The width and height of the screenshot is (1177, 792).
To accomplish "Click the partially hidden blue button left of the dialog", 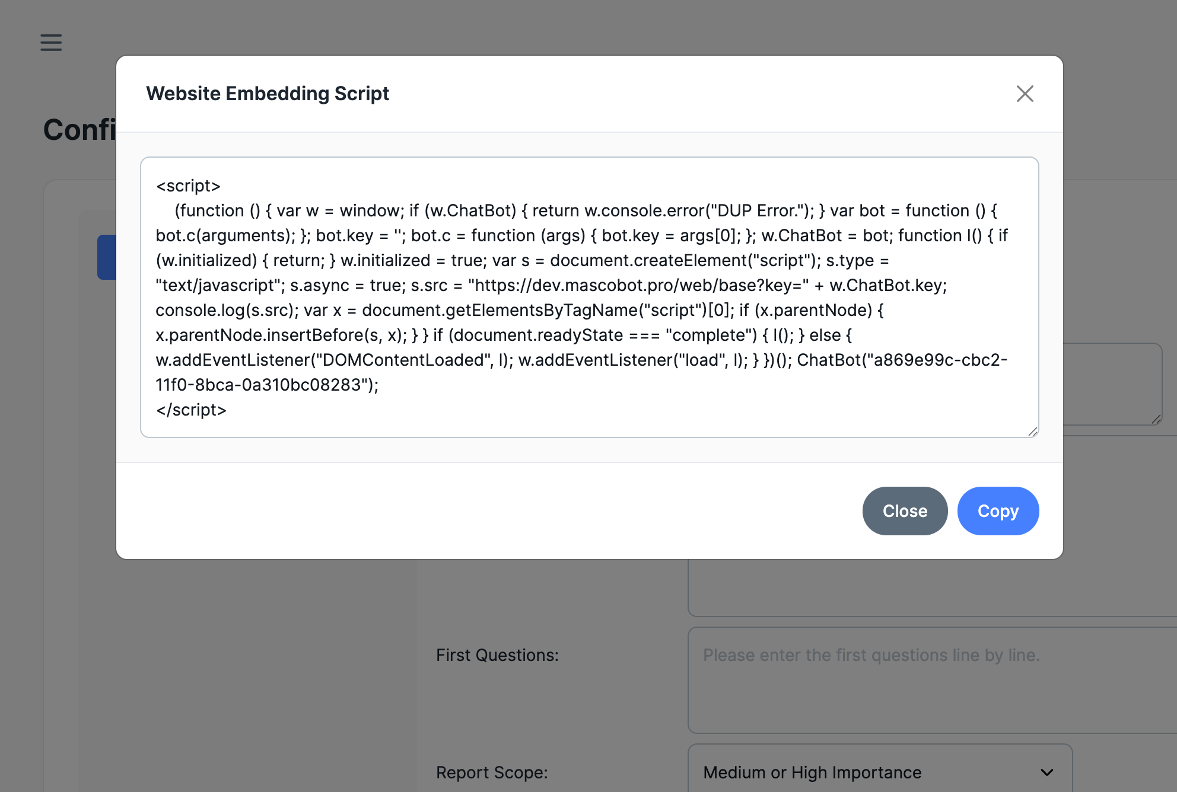I will 107,257.
